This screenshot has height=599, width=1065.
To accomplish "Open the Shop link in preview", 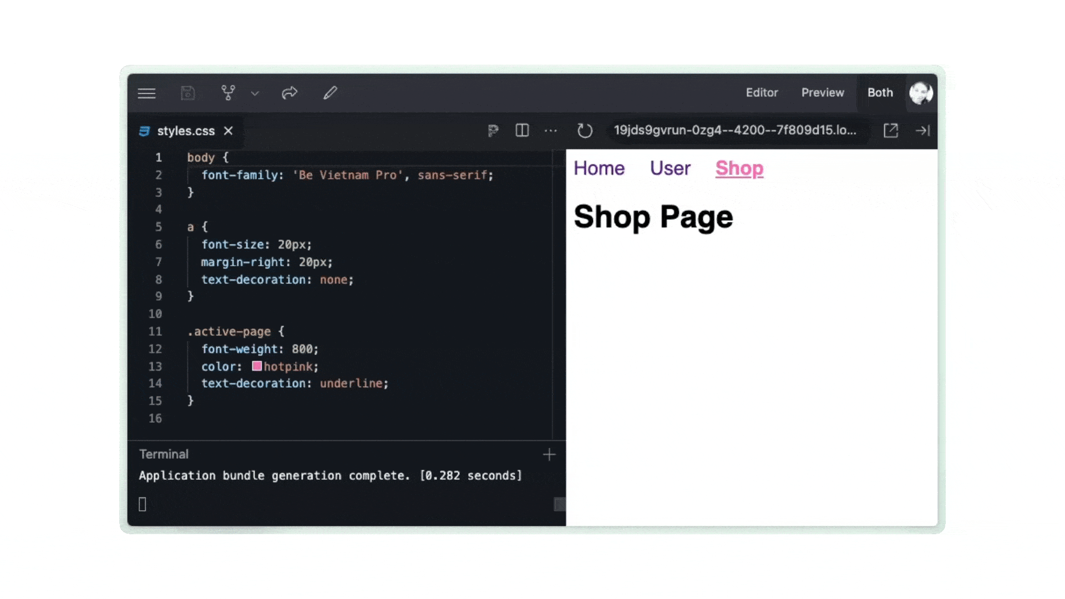I will point(739,169).
